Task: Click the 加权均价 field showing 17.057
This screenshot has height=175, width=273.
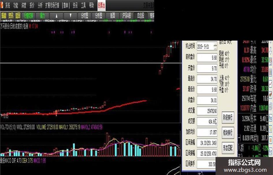Action: click(207, 132)
